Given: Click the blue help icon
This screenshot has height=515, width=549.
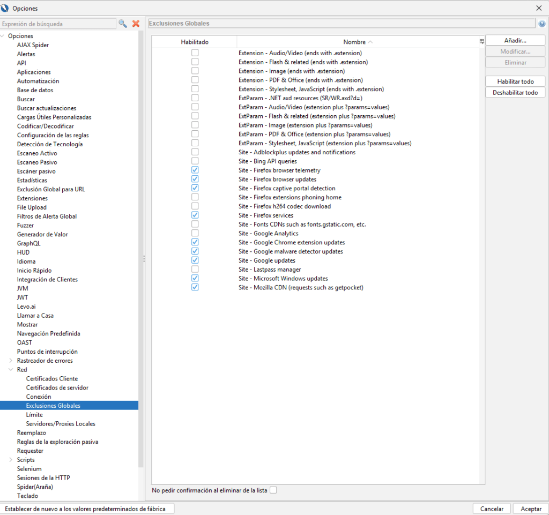Looking at the screenshot, I should pos(541,24).
